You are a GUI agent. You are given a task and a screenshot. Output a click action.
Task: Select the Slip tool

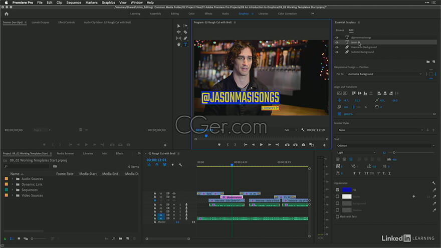[x=178, y=38]
